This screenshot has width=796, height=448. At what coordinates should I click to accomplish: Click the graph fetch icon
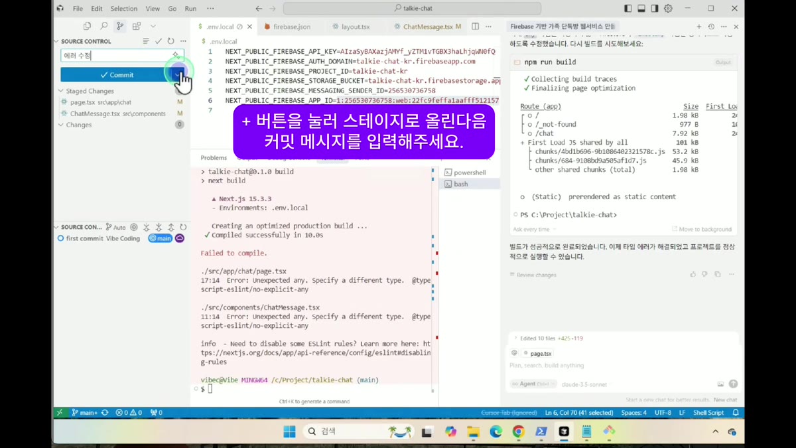(147, 227)
